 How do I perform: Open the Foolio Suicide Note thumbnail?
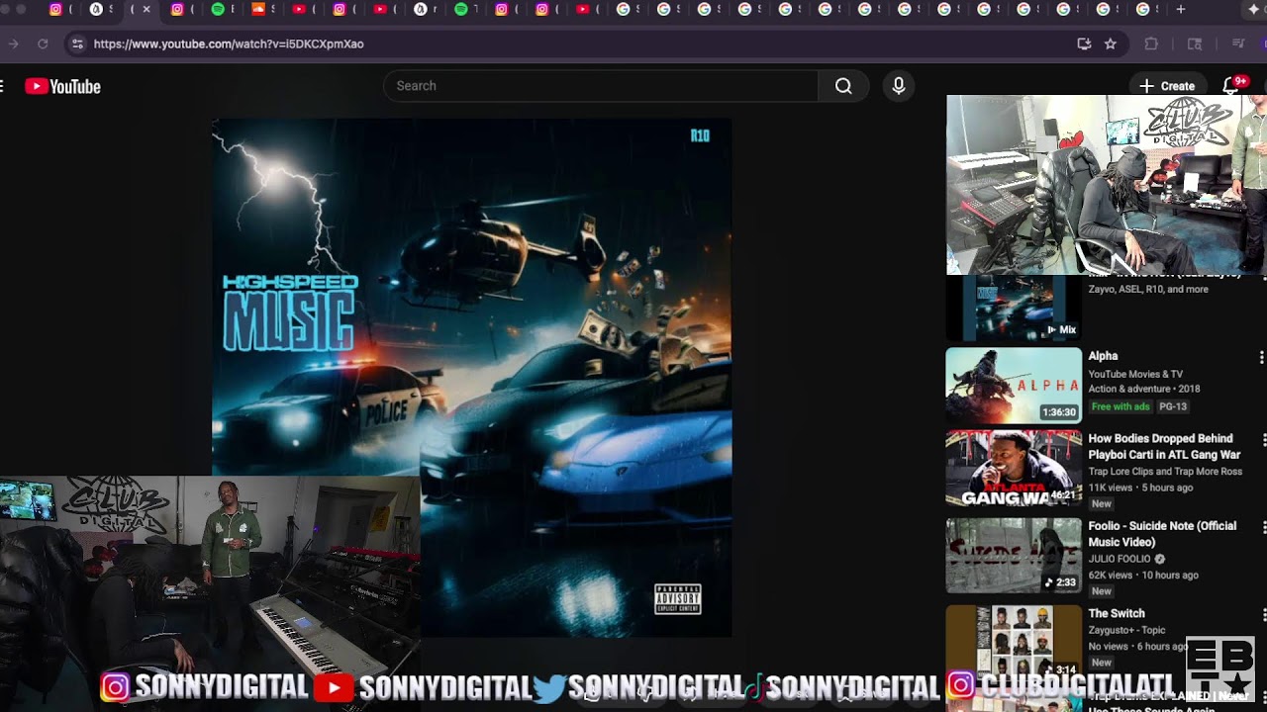point(1014,555)
